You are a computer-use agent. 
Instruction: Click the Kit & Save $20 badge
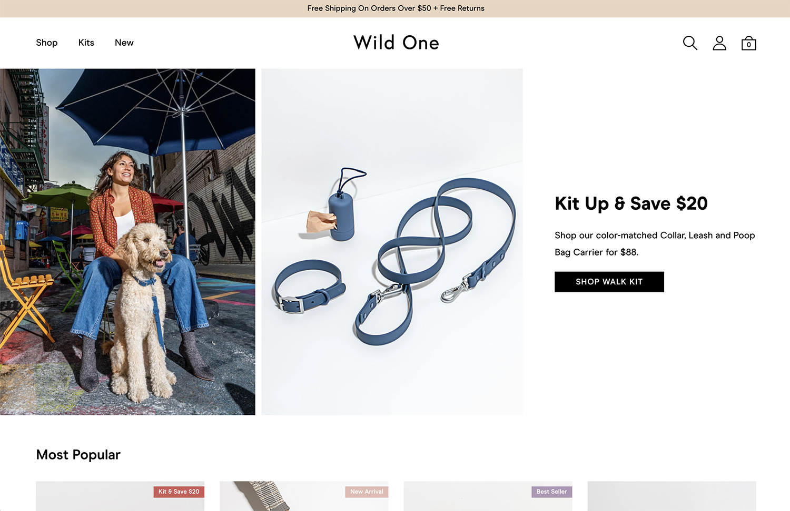(x=179, y=492)
